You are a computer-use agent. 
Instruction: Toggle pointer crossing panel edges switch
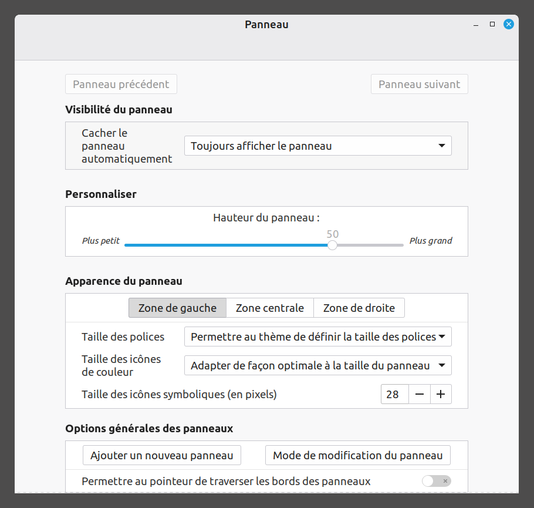437,482
